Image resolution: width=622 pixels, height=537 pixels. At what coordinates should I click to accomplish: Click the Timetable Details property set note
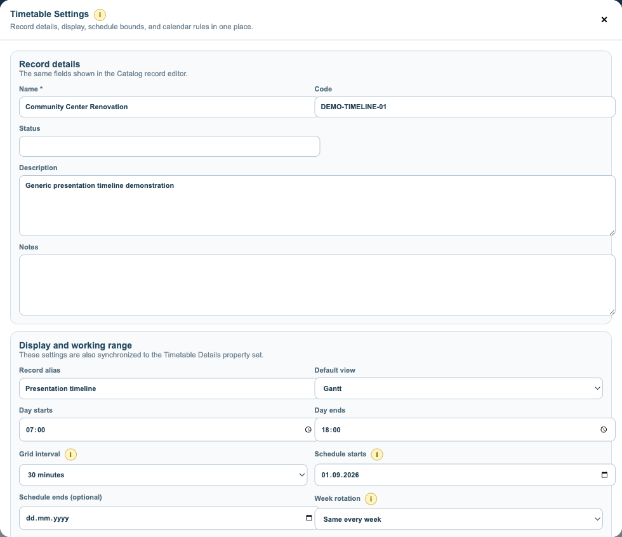click(141, 355)
